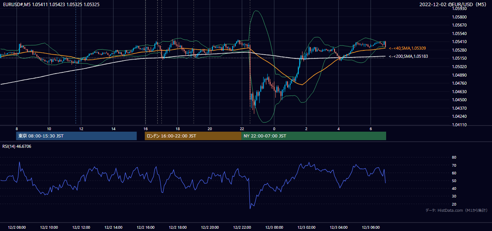
Task: Click the 12/2 10:00 date label
Action: [49, 227]
